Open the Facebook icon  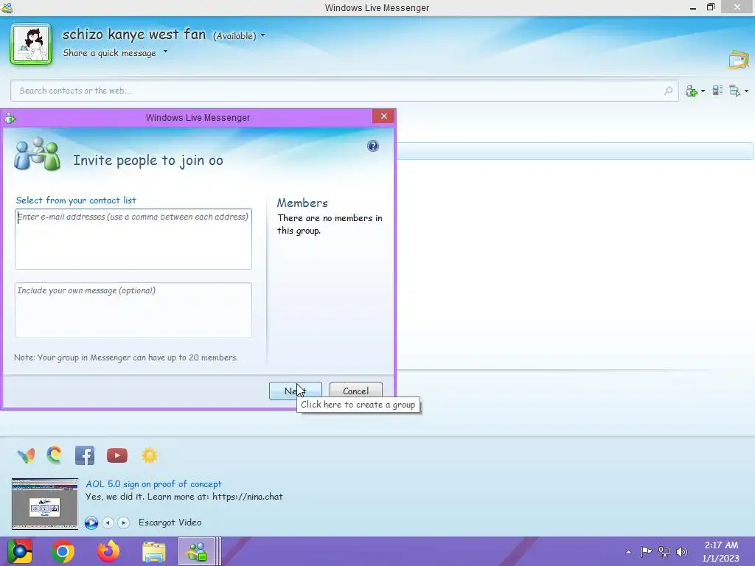(85, 455)
